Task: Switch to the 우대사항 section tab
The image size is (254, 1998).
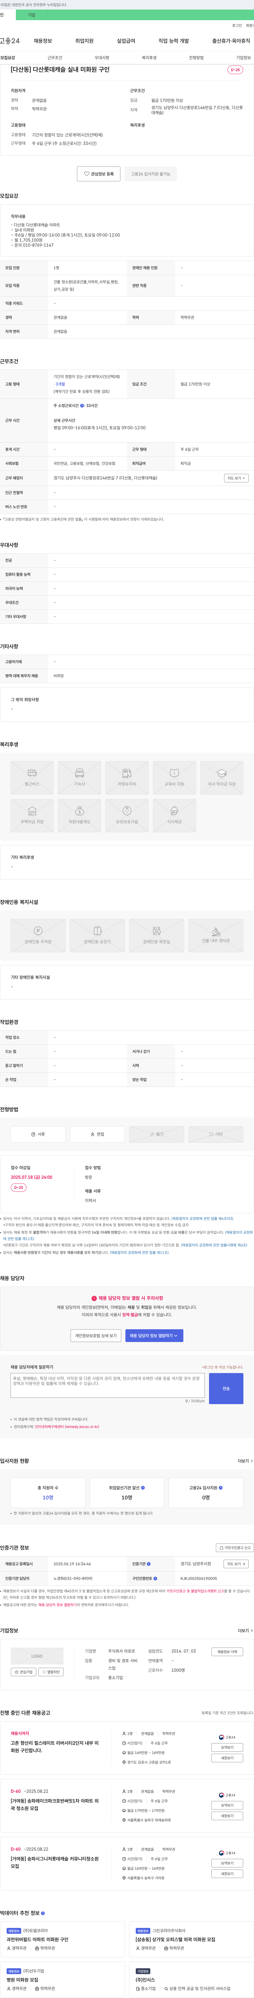Action: click(x=102, y=57)
